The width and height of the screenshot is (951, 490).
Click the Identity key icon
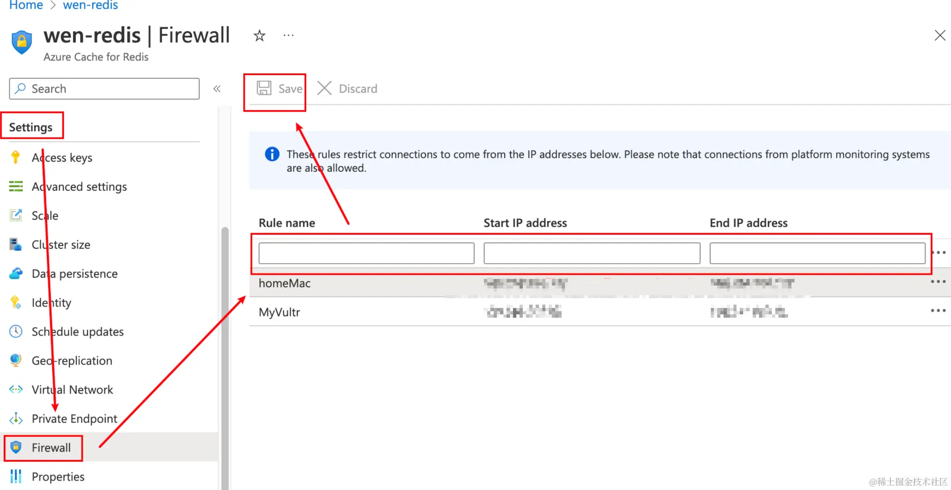click(x=16, y=303)
